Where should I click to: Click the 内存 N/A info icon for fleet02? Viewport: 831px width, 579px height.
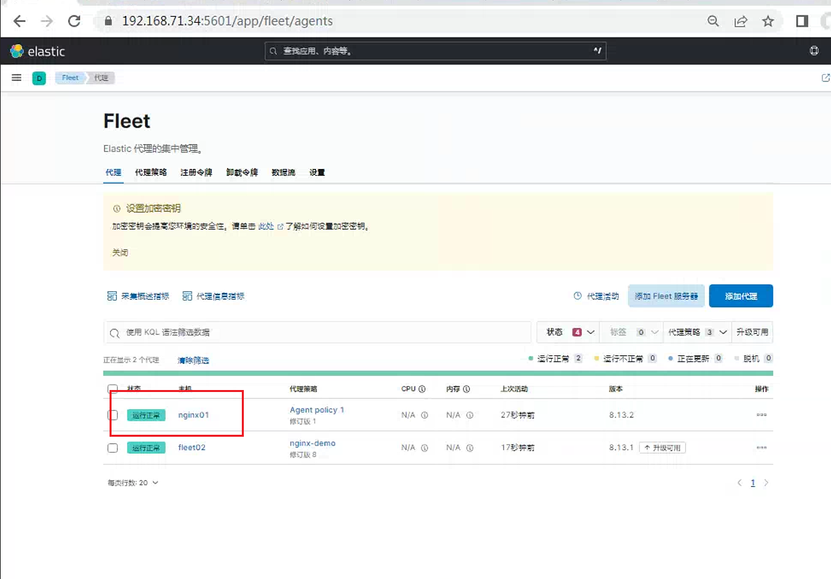tap(470, 447)
